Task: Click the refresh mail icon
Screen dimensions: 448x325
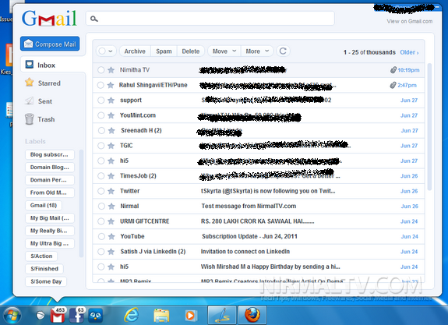Action: [x=283, y=51]
